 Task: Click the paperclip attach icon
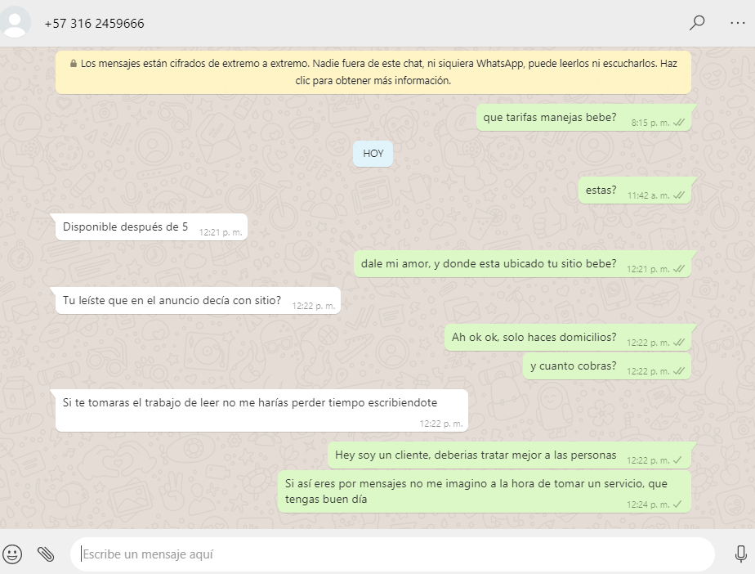click(x=46, y=554)
